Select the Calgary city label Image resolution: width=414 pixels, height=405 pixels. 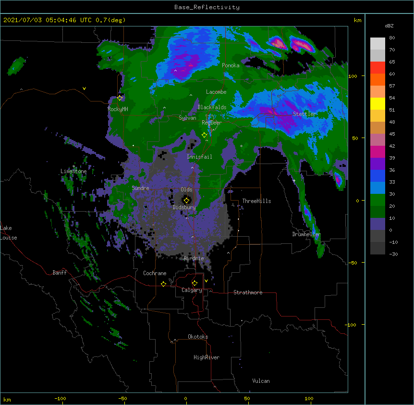[192, 290]
